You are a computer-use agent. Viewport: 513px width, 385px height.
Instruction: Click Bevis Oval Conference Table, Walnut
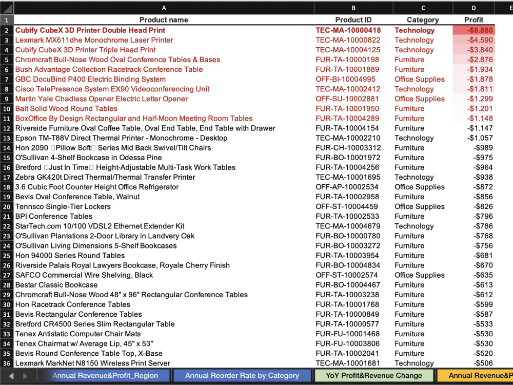[164, 197]
